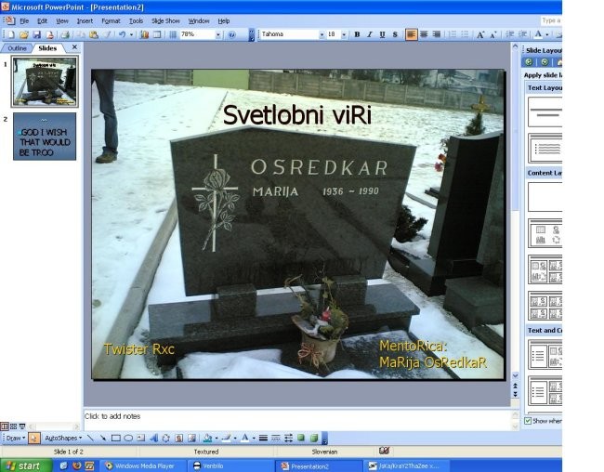Click the Select Objects pointer tool
Image resolution: width=604 pixels, height=472 pixels.
[33, 439]
